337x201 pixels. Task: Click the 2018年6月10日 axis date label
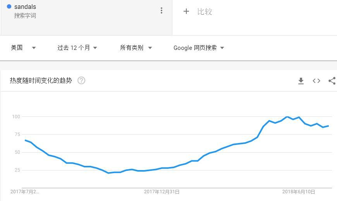[x=298, y=192]
